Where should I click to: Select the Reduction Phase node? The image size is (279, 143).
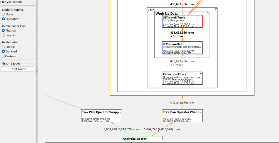point(182,78)
